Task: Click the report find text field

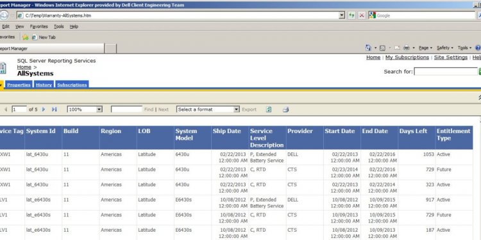Action: tap(127, 109)
